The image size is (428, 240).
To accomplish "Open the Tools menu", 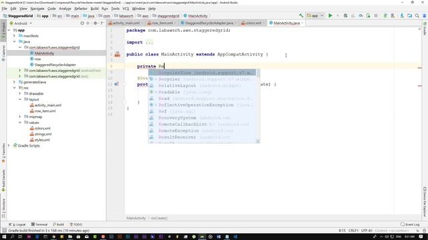I will (x=115, y=9).
